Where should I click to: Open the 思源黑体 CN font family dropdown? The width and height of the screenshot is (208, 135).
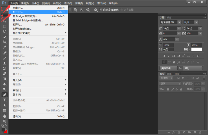click(171, 22)
